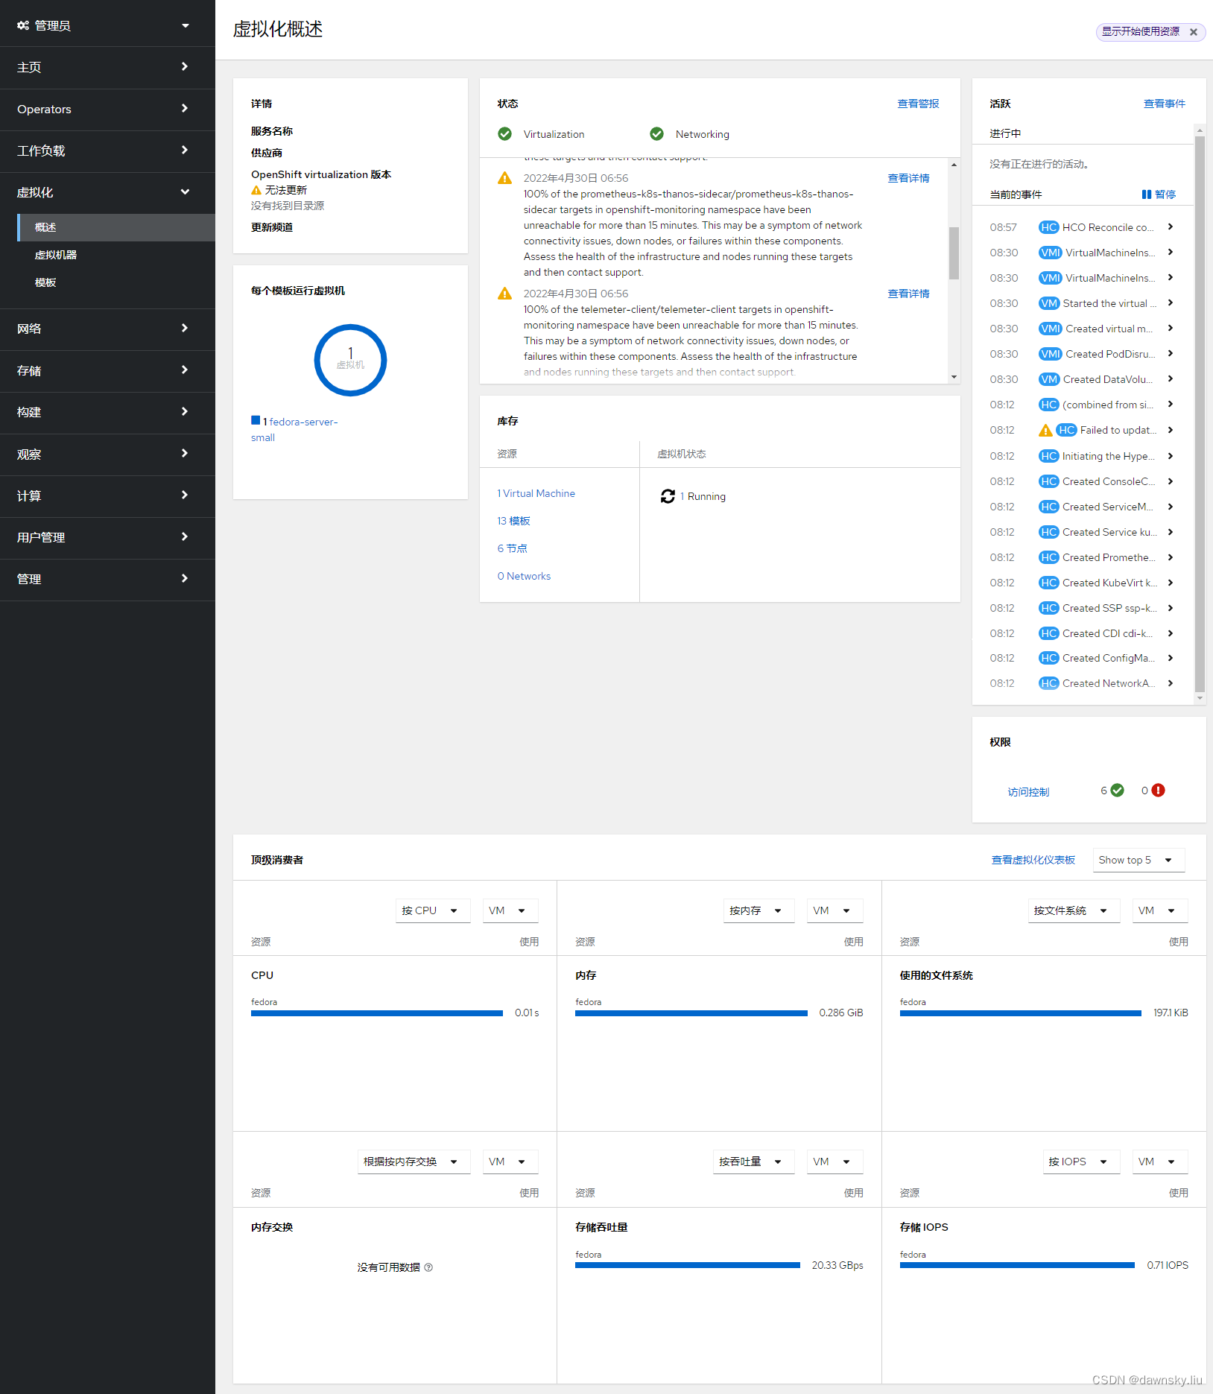Dismiss the 显示开始使用资源 banner with its X
The width and height of the screenshot is (1213, 1394).
(1193, 32)
